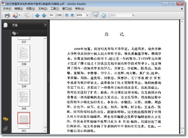Screen dimensions: 188x138
Task: Click document scroll up arrow
Action: coord(182,22)
